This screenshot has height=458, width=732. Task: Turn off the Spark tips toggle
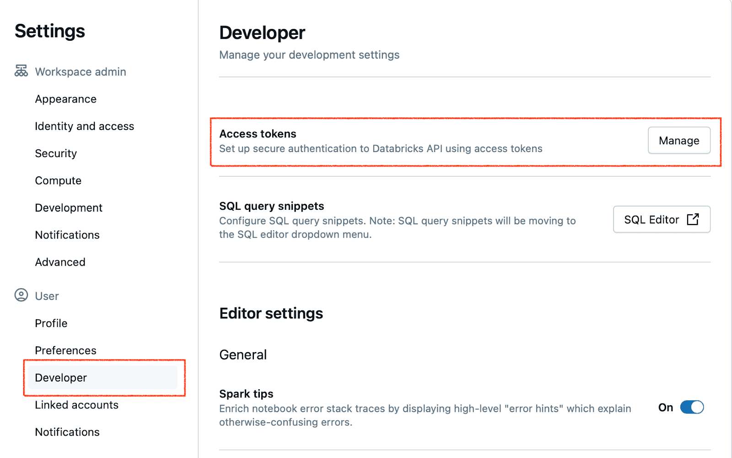[x=692, y=407]
